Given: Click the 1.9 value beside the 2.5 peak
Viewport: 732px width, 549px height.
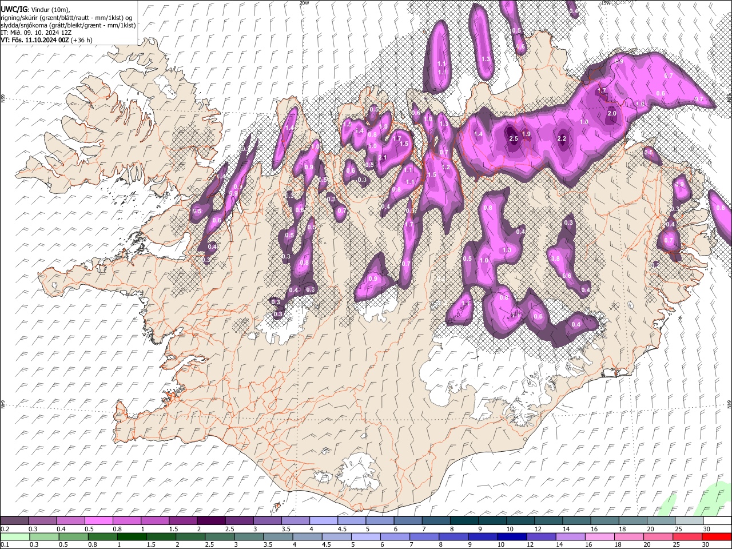Looking at the screenshot, I should pos(527,134).
